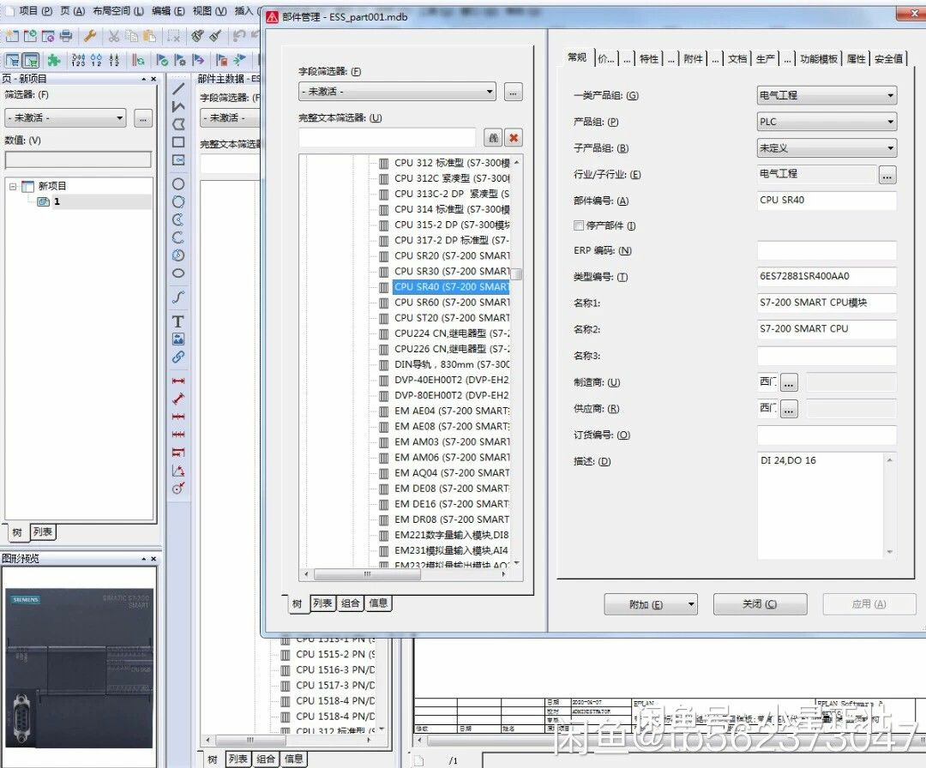Viewport: 926px width, 768px height.
Task: Click the binoculars search icon in filter
Action: 493,138
